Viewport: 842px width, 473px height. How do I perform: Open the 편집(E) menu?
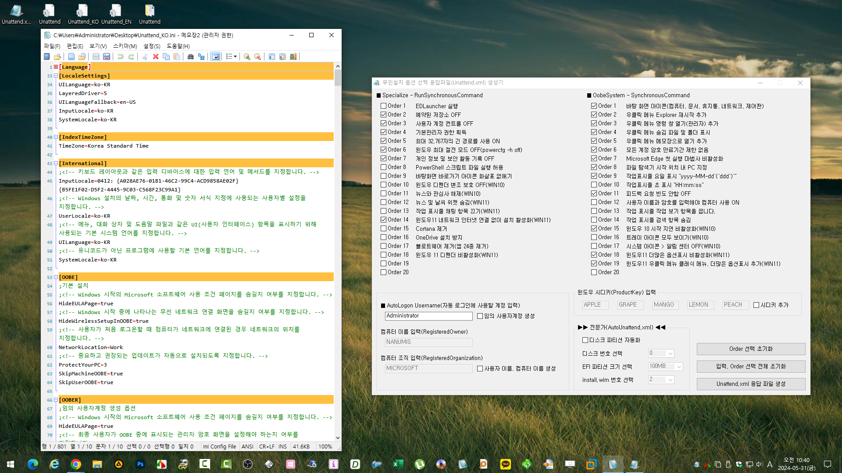(75, 46)
